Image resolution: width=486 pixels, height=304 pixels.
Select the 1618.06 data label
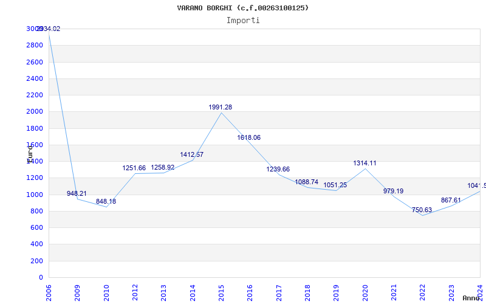pos(249,138)
